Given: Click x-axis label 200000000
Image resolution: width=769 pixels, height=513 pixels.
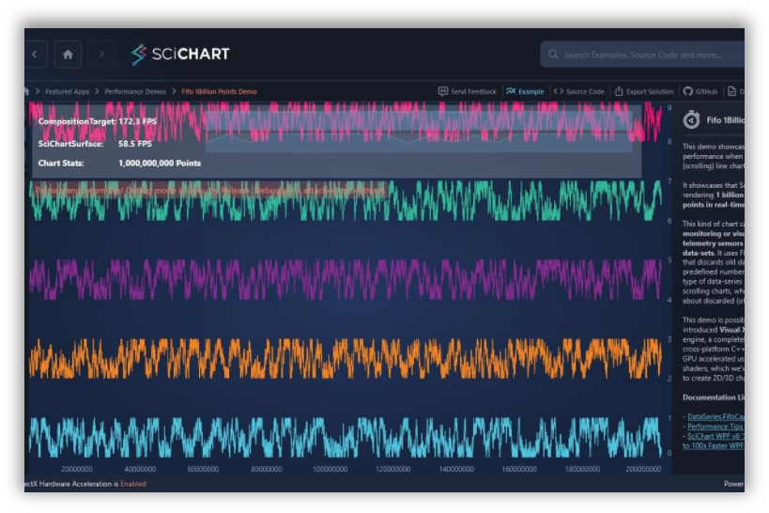Looking at the screenshot, I should pyautogui.click(x=643, y=469).
